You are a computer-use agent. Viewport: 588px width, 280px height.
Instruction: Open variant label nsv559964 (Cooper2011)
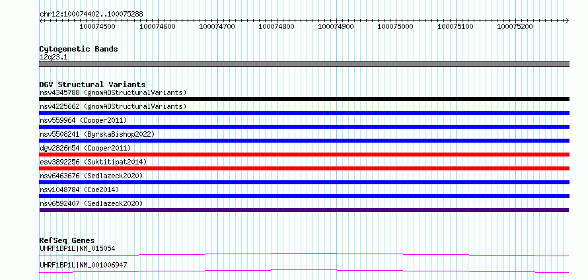click(83, 120)
